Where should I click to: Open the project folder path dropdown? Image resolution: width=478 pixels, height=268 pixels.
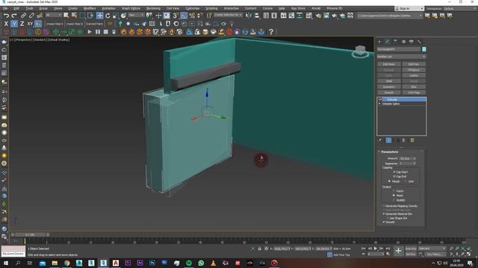pyautogui.click(x=390, y=16)
